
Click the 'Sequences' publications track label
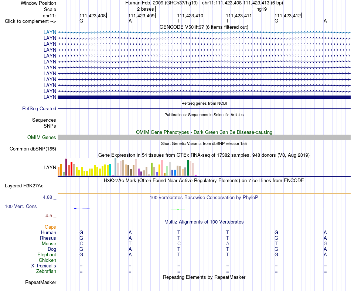(x=44, y=120)
